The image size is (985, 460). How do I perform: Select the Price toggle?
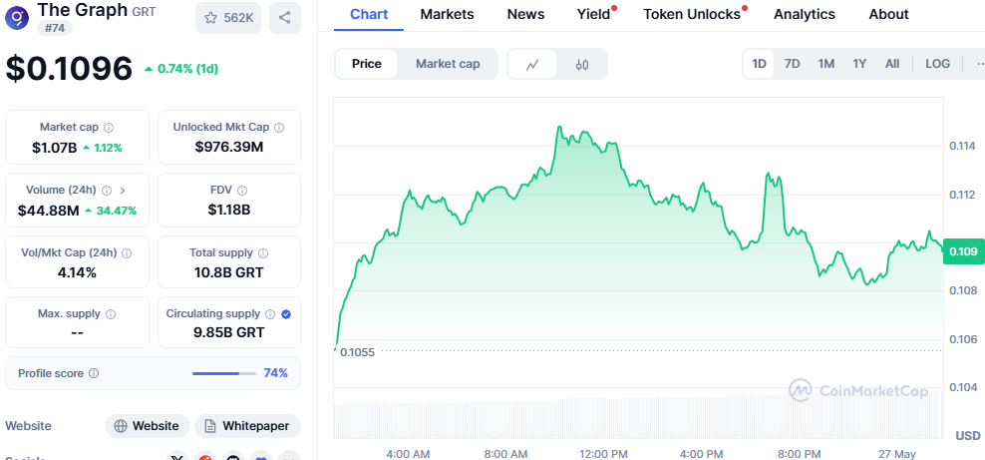tap(366, 64)
